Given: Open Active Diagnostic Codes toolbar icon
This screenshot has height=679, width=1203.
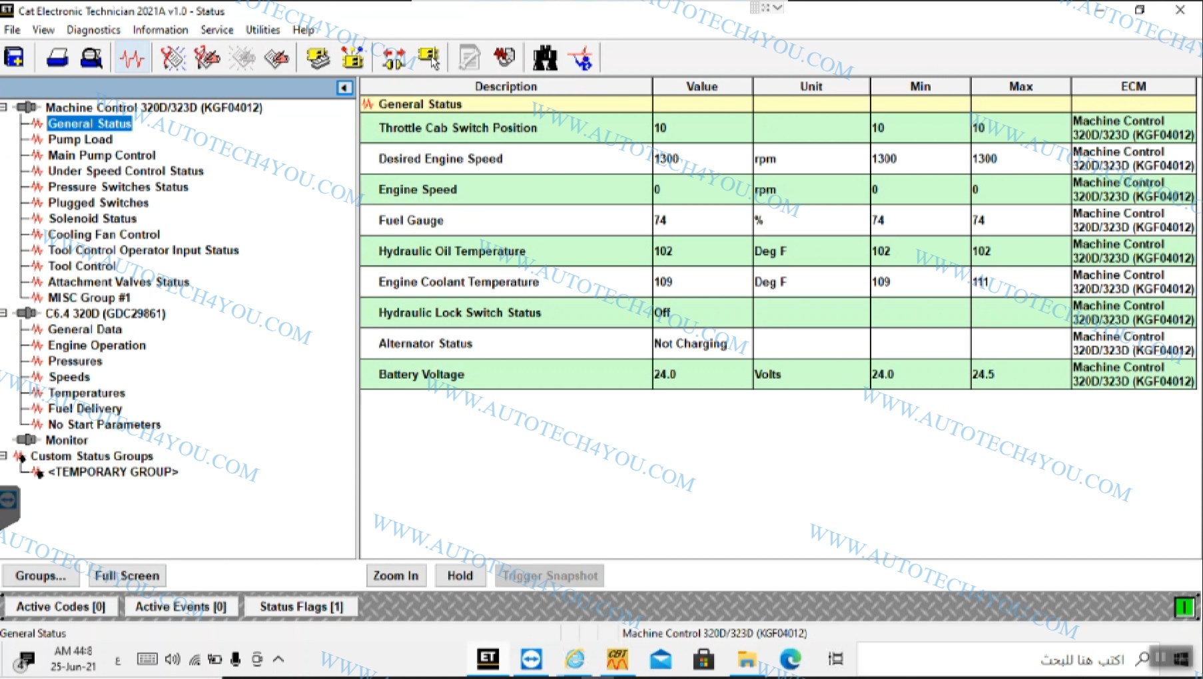Looking at the screenshot, I should 173,59.
